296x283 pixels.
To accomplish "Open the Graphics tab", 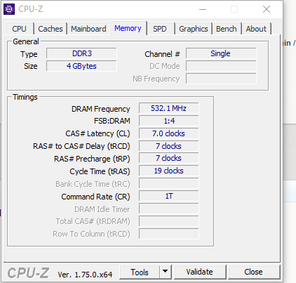I will [x=194, y=29].
